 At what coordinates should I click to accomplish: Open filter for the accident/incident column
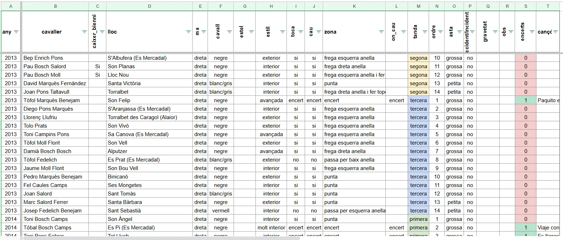pos(472,32)
